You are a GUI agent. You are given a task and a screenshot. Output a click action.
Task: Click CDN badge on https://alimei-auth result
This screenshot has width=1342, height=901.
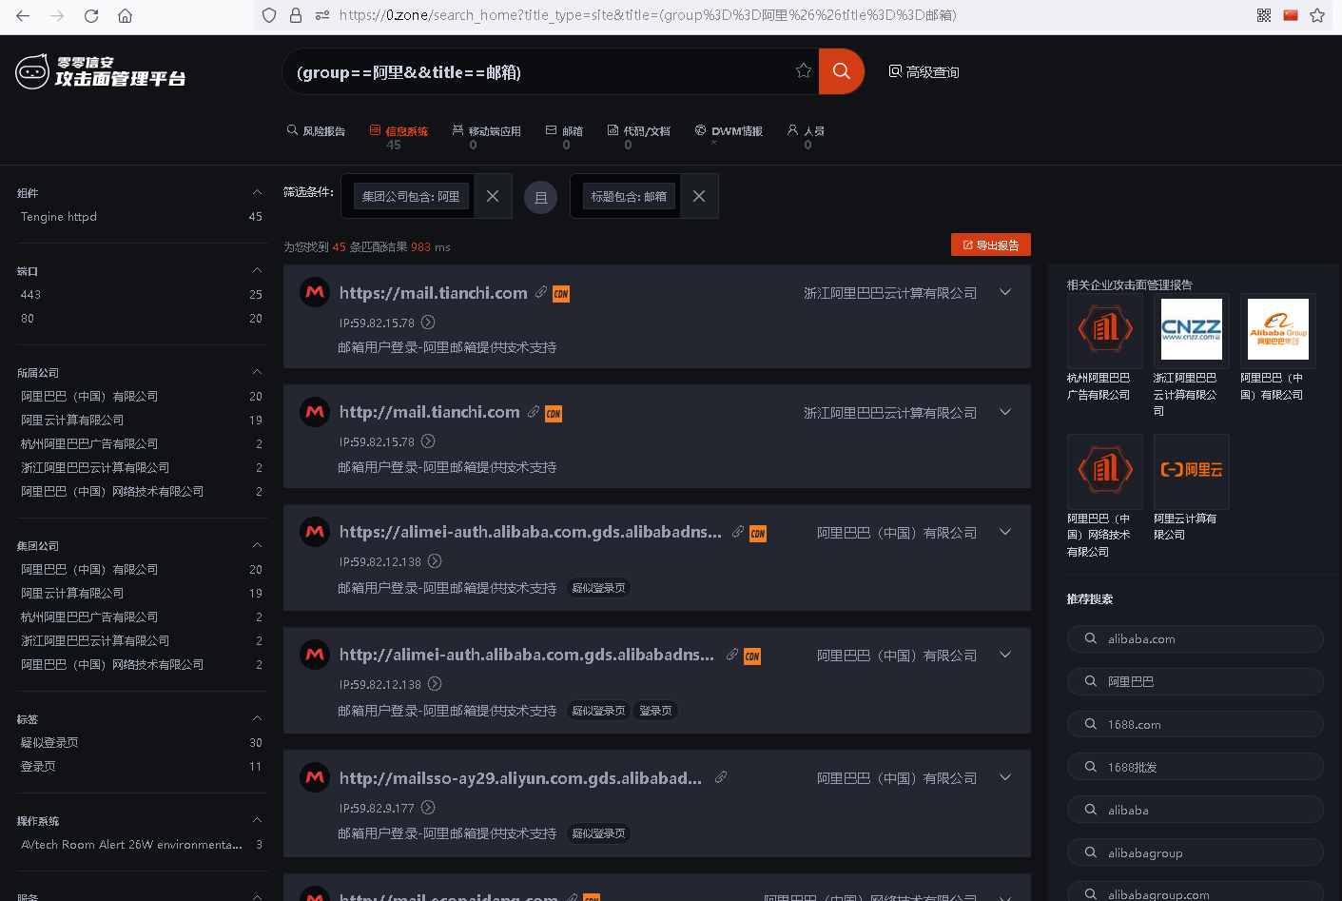pyautogui.click(x=758, y=533)
